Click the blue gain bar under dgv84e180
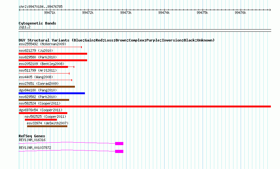This screenshot has height=169, width=280. pos(52,93)
